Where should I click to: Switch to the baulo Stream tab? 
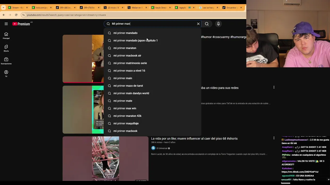coord(161,8)
